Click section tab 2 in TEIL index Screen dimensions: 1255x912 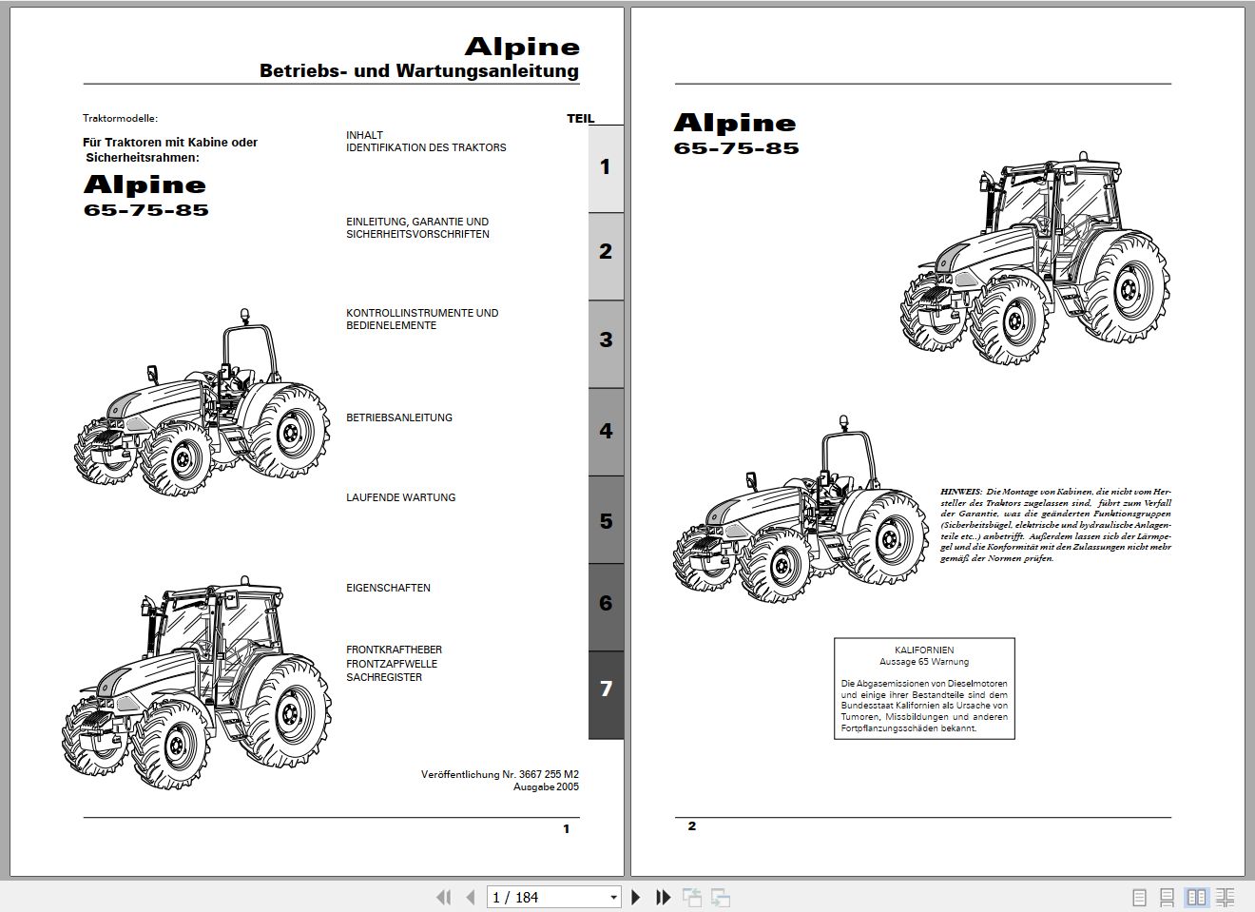606,255
